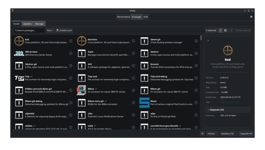Image resolution: width=265 pixels, height=150 pixels.
Task: Click the Install Selected button
Action: (243, 30)
